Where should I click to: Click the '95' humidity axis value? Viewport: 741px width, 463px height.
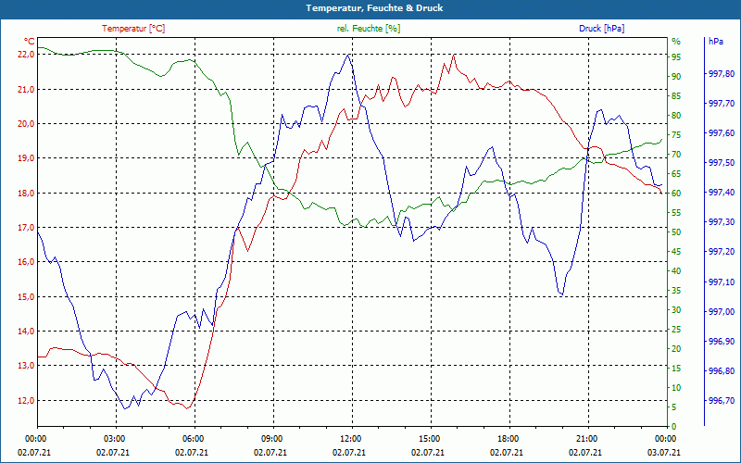(x=676, y=57)
